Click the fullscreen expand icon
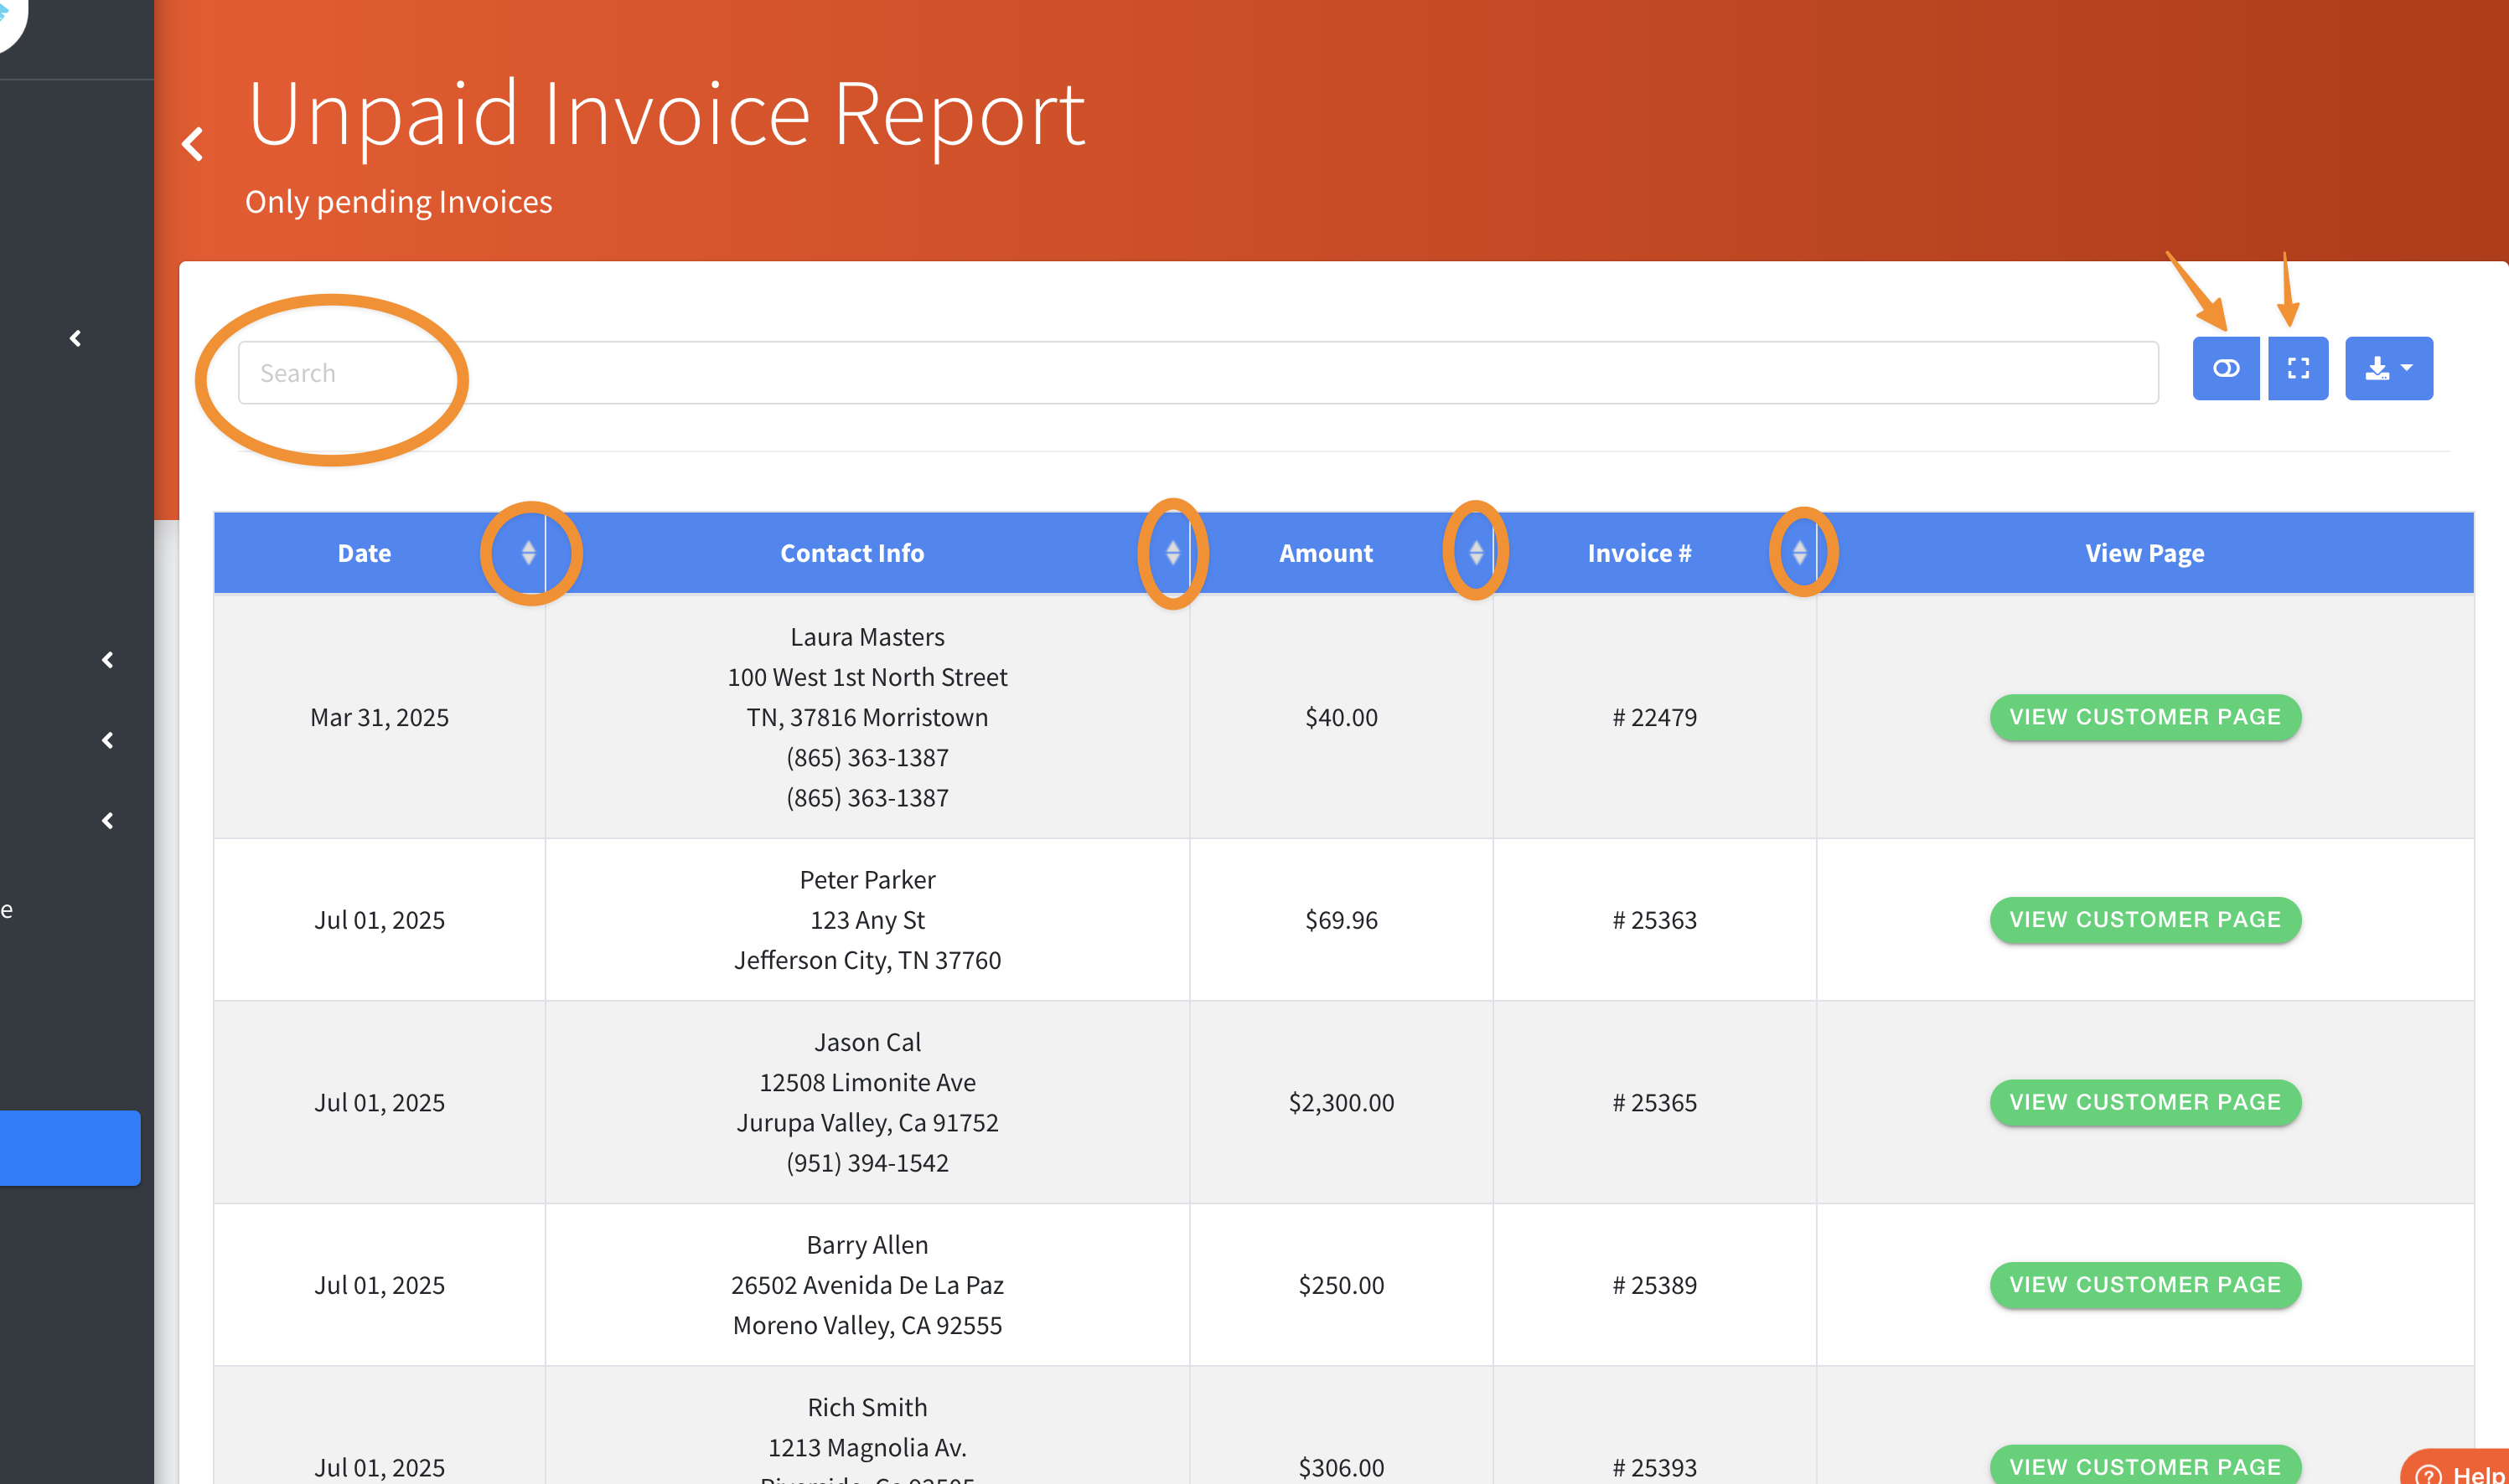Image resolution: width=2509 pixels, height=1484 pixels. (x=2298, y=368)
